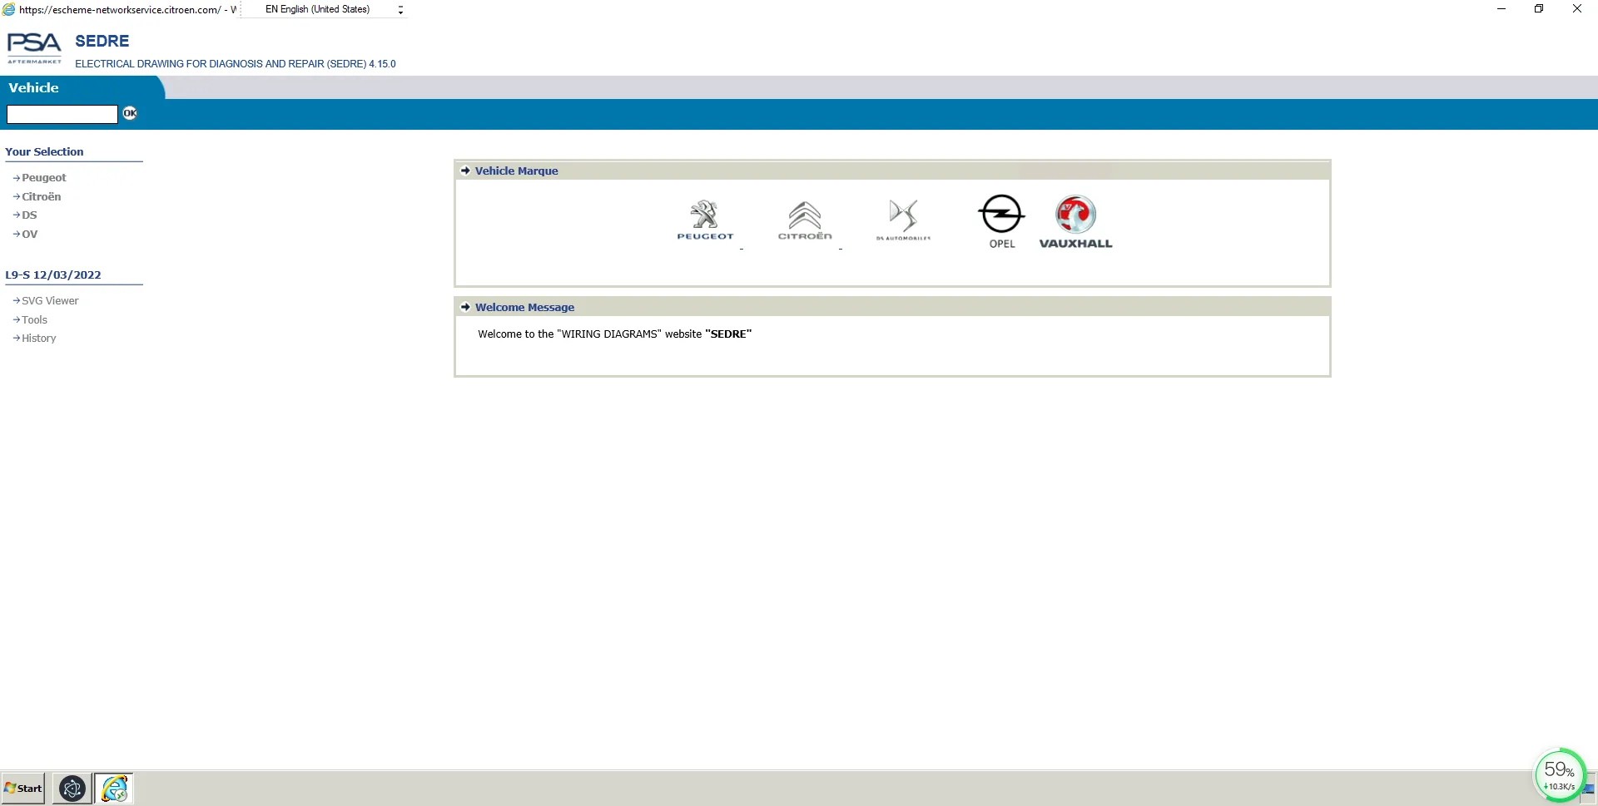Click the Vehicle Marque arrow icon

point(465,171)
